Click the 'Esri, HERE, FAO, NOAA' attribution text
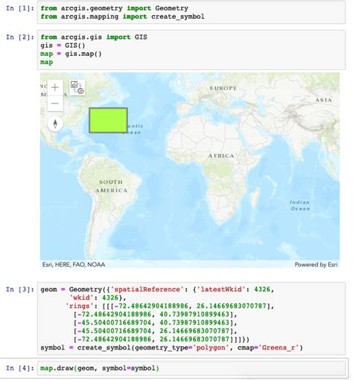The height and width of the screenshot is (380, 353). click(74, 265)
